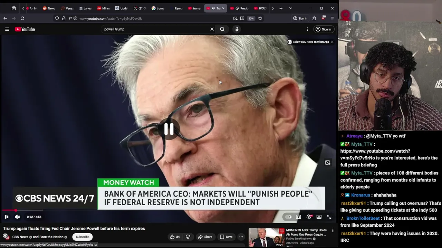Click the pop-out icon on video
This screenshot has height=248, width=442.
(327, 163)
